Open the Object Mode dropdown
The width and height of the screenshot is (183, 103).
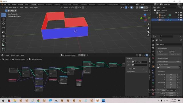[x=12, y=7]
